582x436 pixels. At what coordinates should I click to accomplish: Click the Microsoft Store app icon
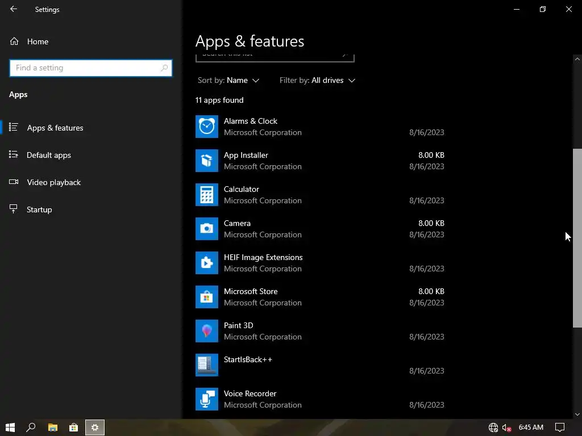click(x=207, y=297)
